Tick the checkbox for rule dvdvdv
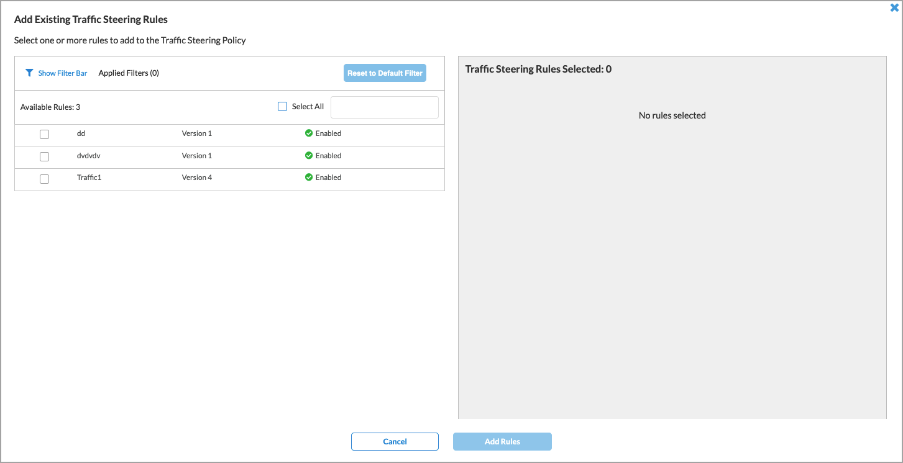 coord(44,156)
